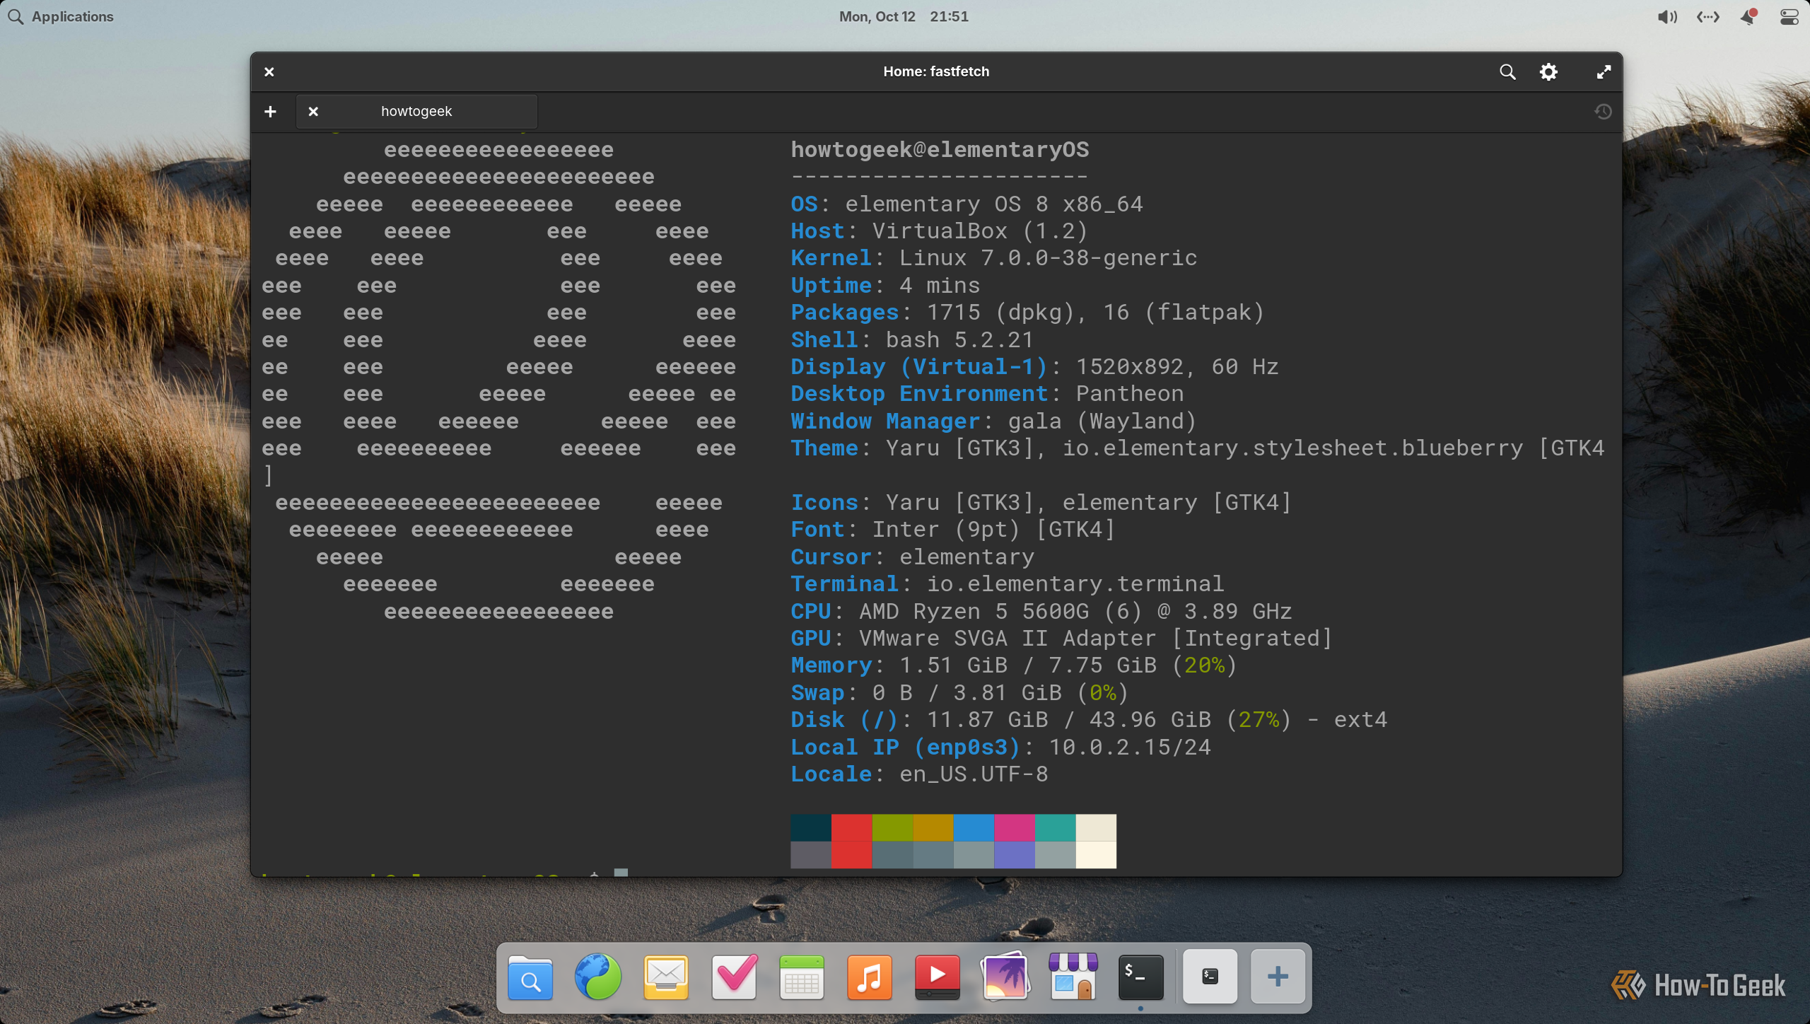Launch Videos from the dock
1810x1024 pixels.
coord(938,977)
